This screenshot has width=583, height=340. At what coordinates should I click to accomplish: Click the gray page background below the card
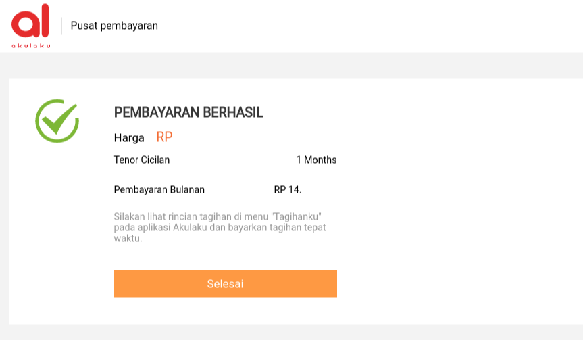pos(290,333)
